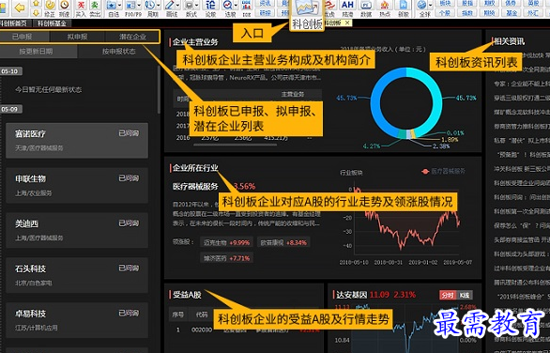The width and height of the screenshot is (550, 353).
Task: Open the 新股 new stock icon
Action: [404, 5]
